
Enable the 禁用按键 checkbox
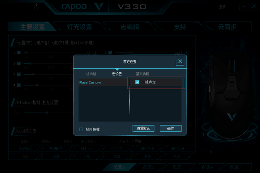[x=81, y=129]
